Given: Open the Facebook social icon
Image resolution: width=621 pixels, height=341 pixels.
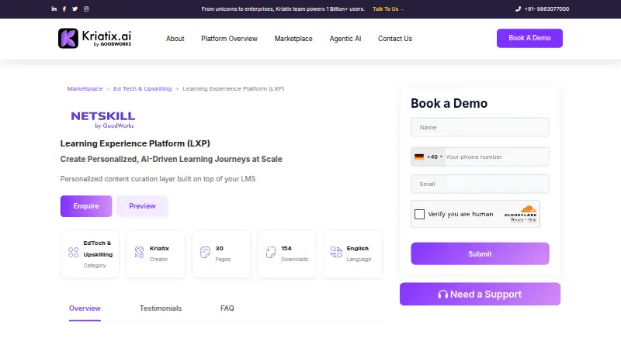Looking at the screenshot, I should [64, 9].
